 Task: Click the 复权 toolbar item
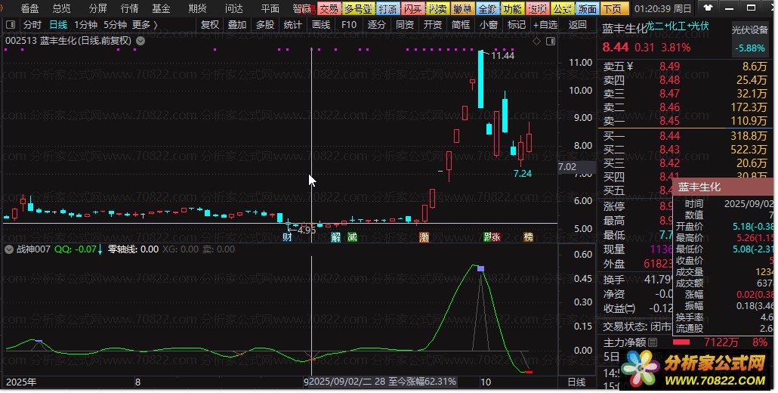point(210,25)
